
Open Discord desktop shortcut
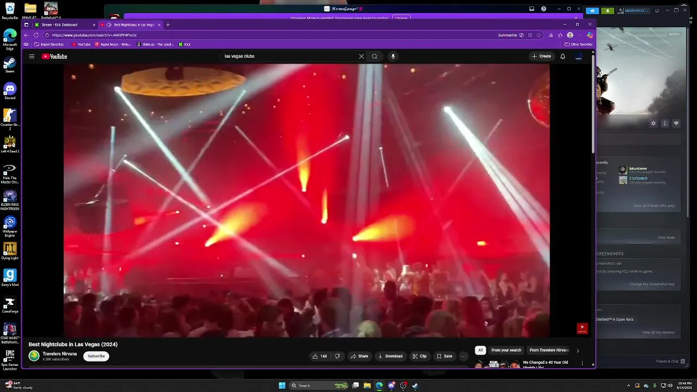click(x=10, y=90)
